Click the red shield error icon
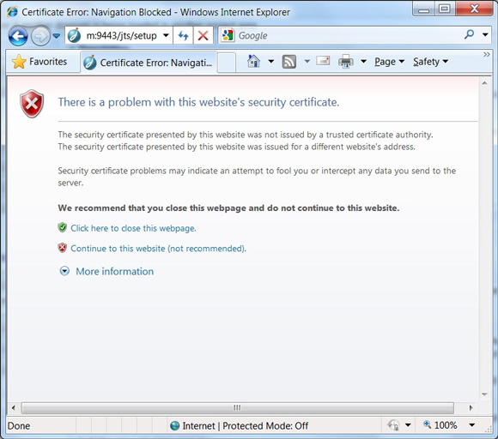 (32, 104)
